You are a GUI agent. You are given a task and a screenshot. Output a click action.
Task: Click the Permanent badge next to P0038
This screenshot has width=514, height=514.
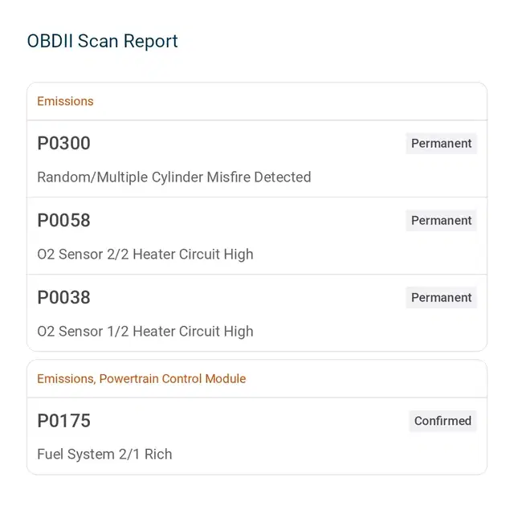point(441,297)
